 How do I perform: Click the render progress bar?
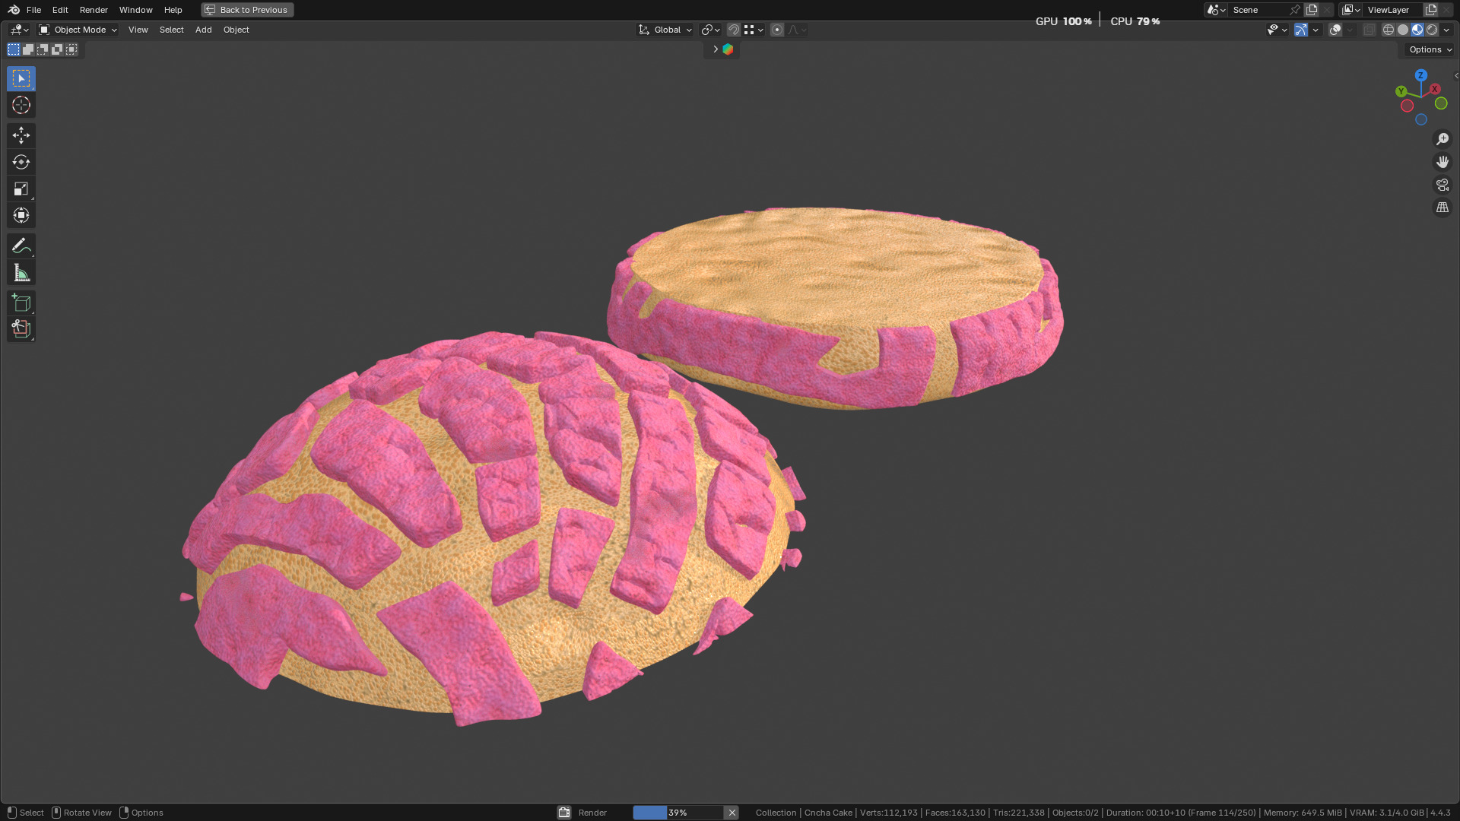tap(678, 813)
